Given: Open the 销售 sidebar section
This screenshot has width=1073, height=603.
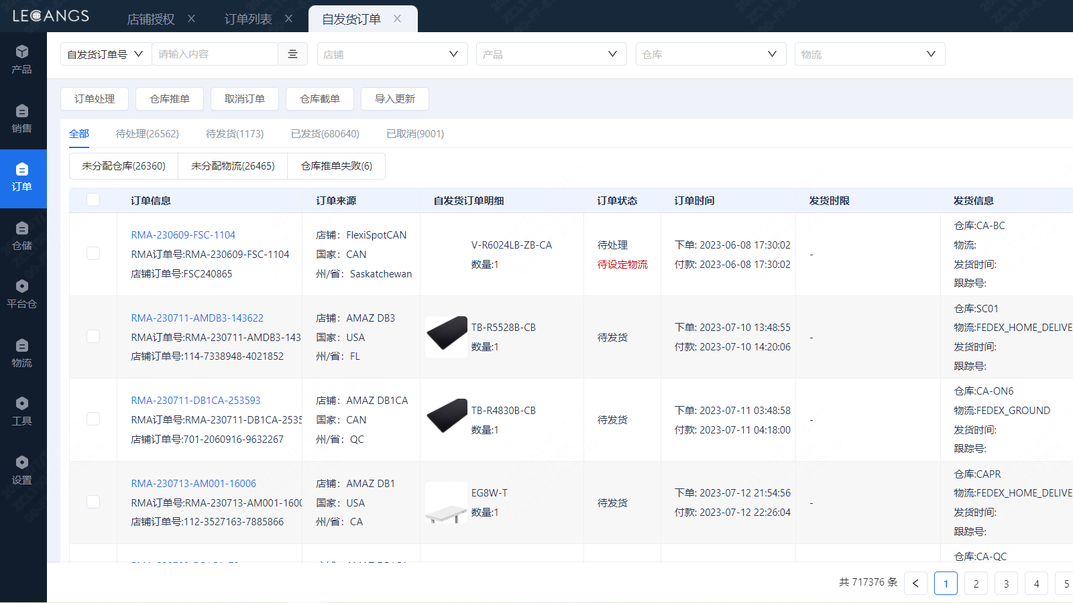Looking at the screenshot, I should [22, 119].
